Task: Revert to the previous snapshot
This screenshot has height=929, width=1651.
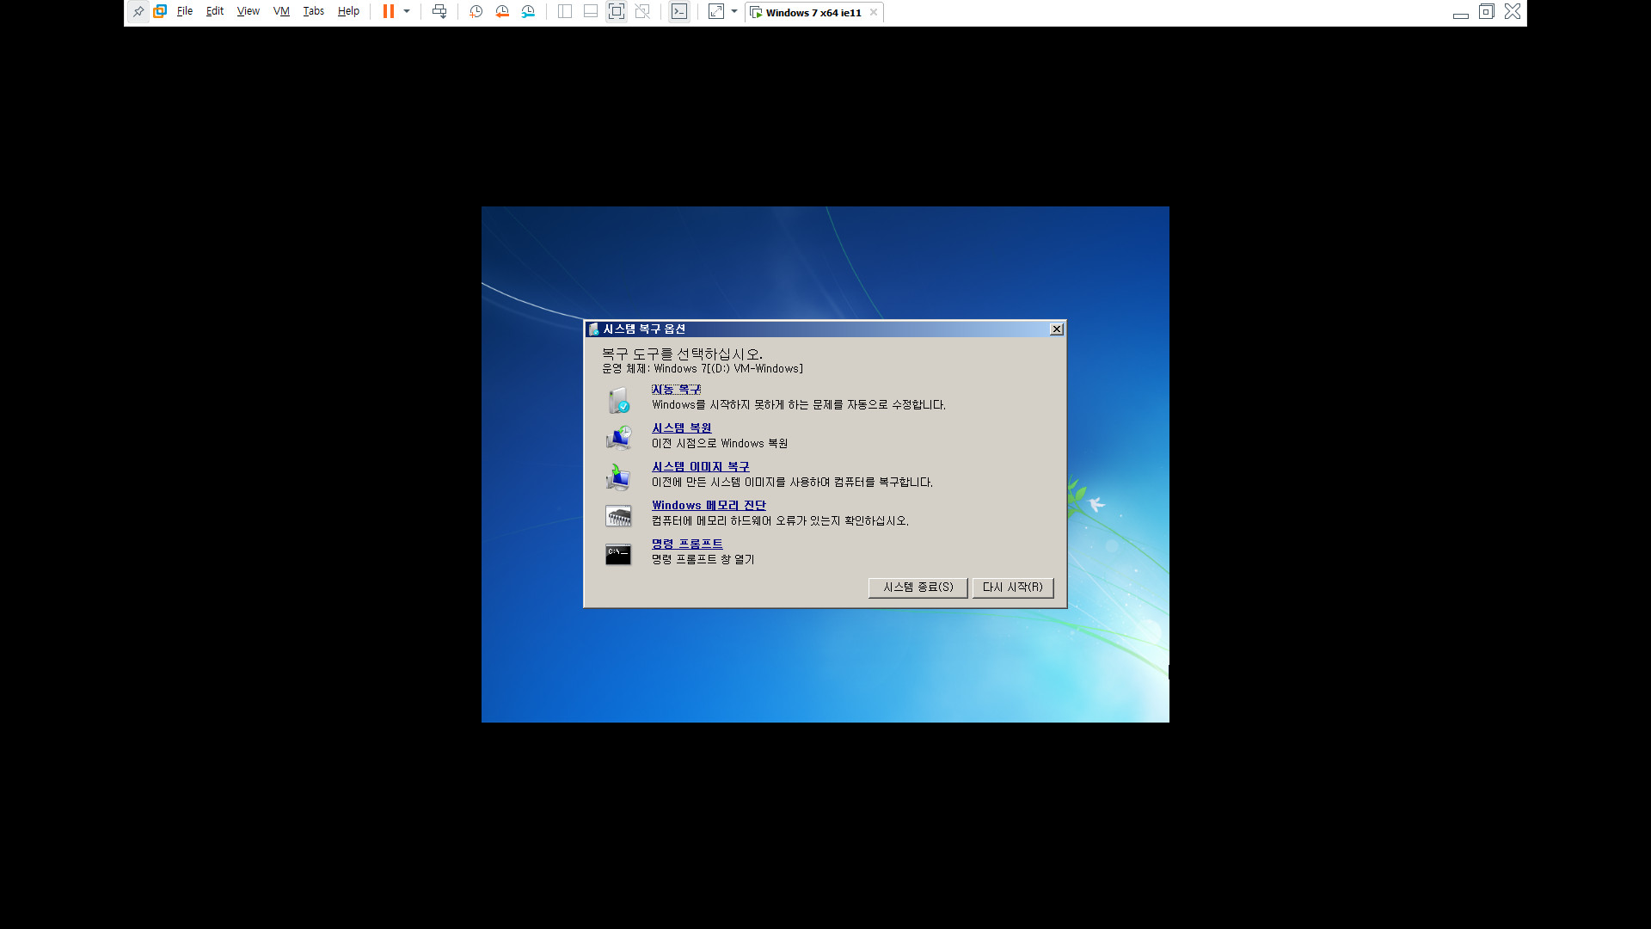Action: [x=502, y=12]
